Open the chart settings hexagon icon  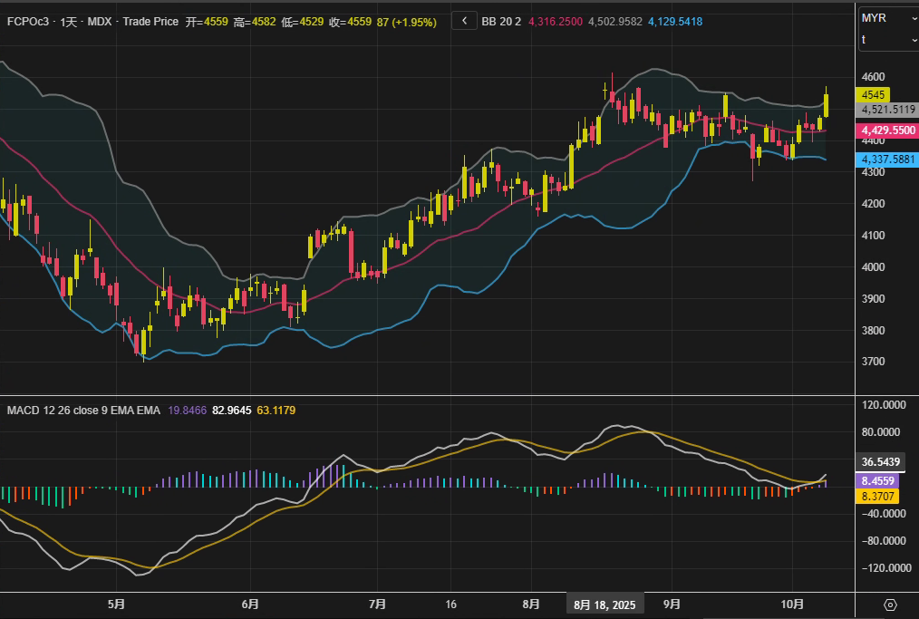click(890, 605)
